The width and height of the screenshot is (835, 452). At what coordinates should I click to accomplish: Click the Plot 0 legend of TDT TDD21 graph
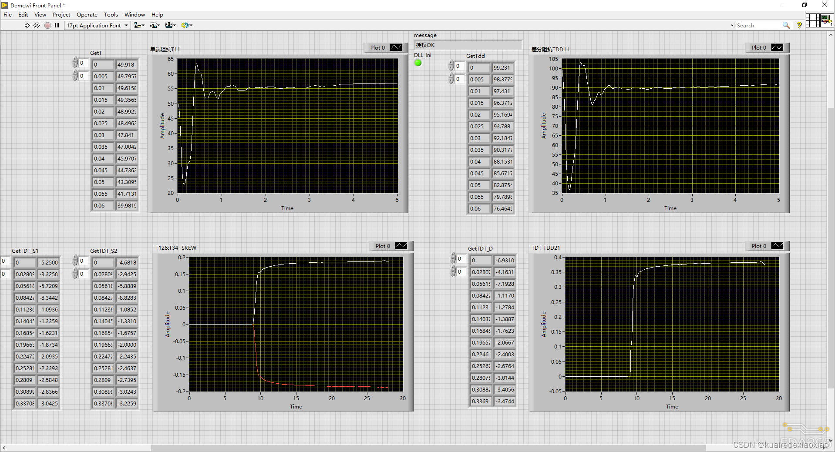767,246
